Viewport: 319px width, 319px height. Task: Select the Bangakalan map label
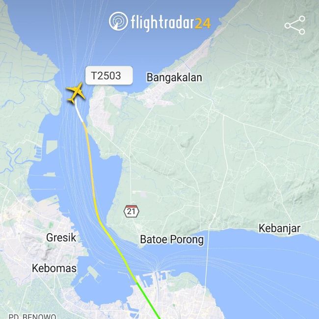tap(174, 78)
